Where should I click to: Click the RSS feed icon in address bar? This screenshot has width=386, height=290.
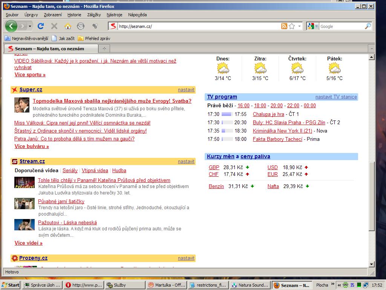pyautogui.click(x=284, y=26)
